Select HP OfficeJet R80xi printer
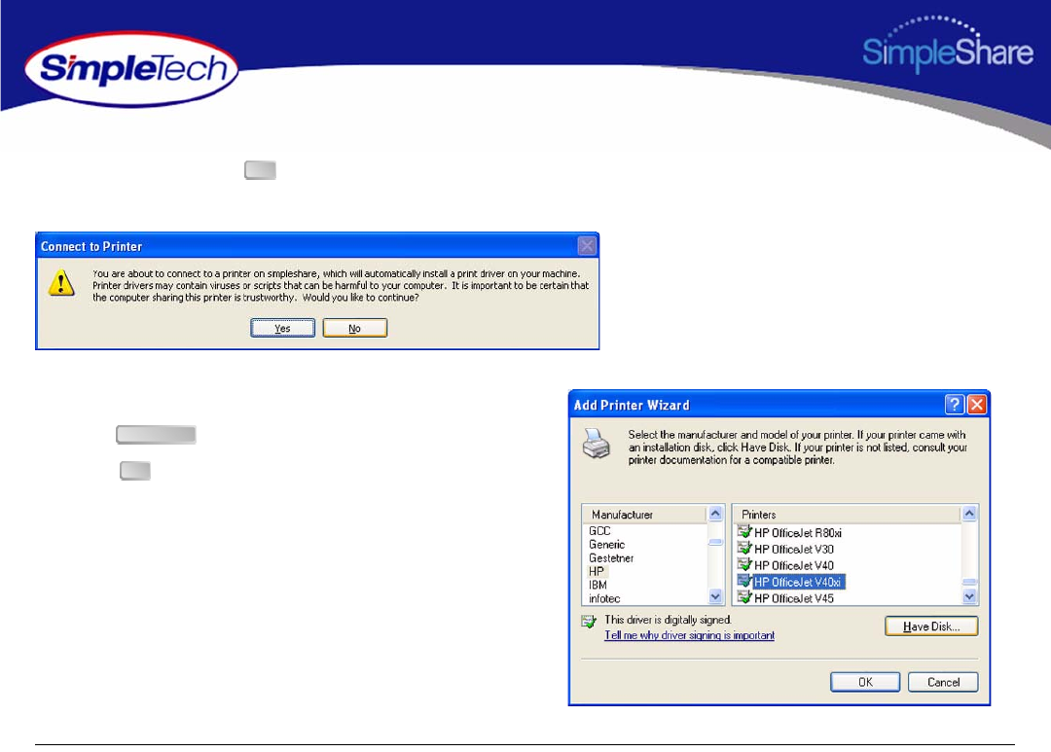 click(x=798, y=533)
